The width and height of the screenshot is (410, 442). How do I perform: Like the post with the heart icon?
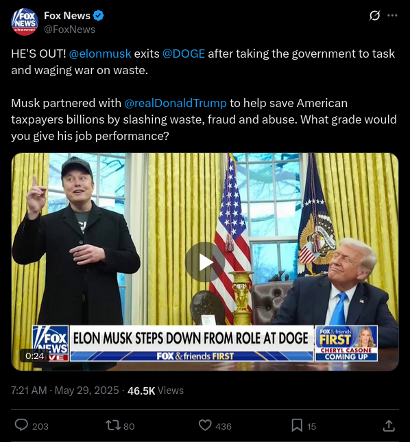pos(205,425)
